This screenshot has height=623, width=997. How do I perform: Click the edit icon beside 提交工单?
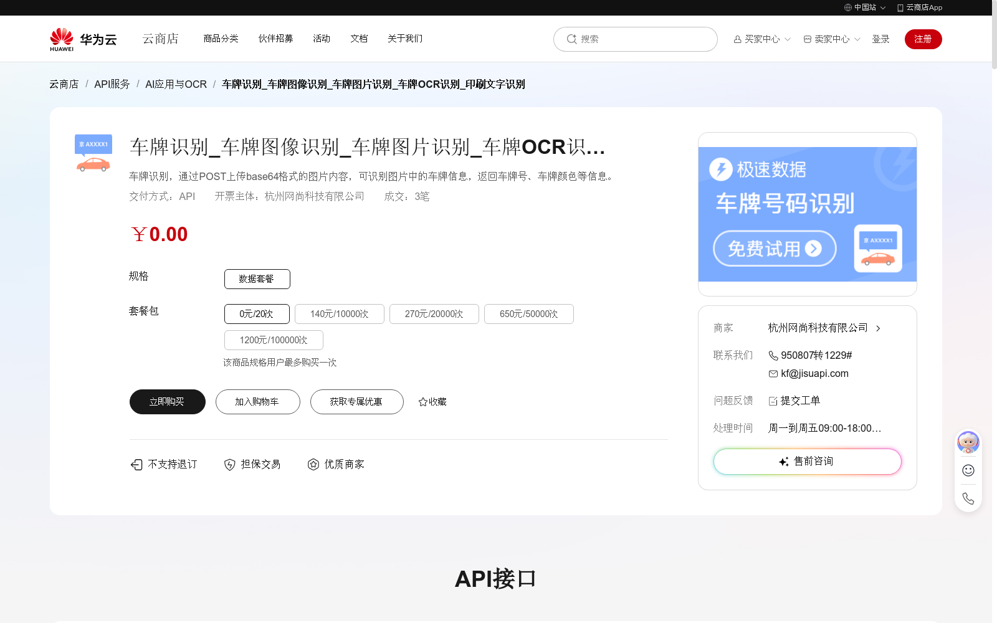coord(773,401)
